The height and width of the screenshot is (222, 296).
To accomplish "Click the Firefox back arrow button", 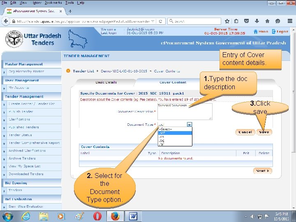I will click(x=6, y=21).
